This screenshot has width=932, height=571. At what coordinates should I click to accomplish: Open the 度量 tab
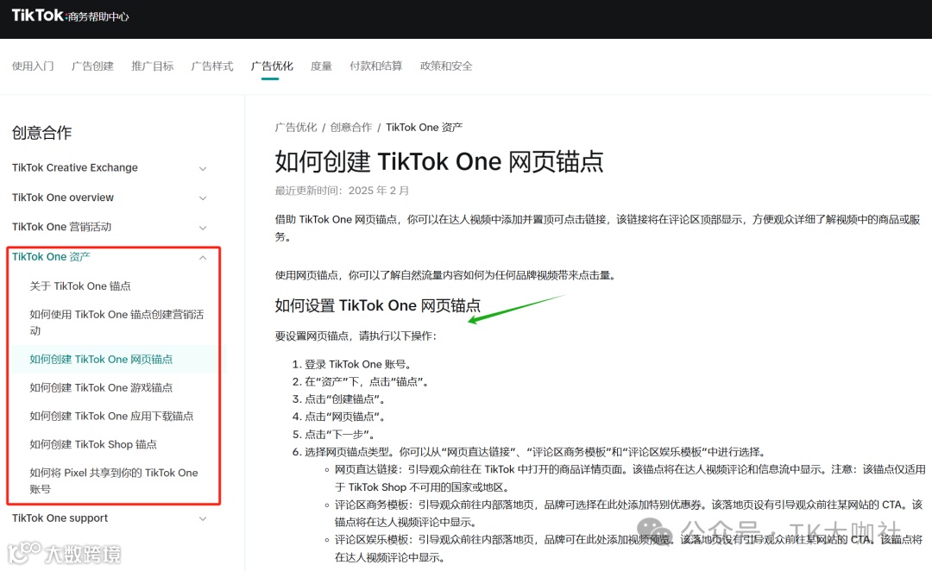tap(321, 66)
